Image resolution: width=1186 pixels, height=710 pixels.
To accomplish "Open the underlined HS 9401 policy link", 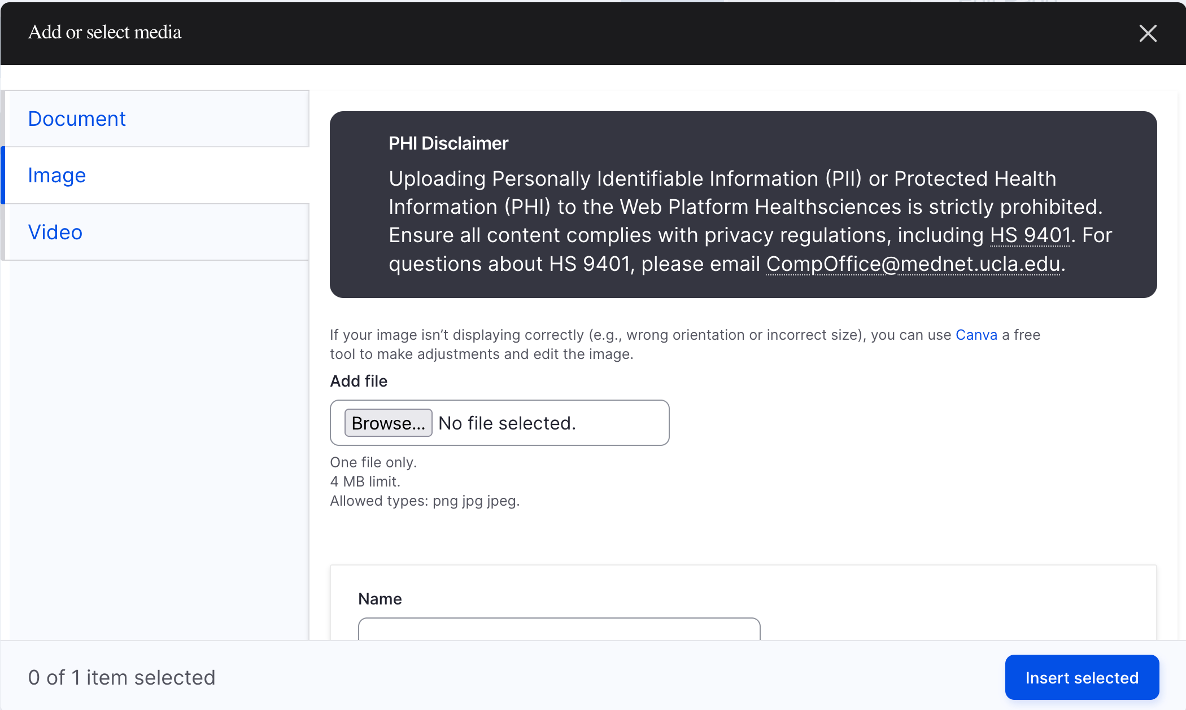I will coord(1030,235).
